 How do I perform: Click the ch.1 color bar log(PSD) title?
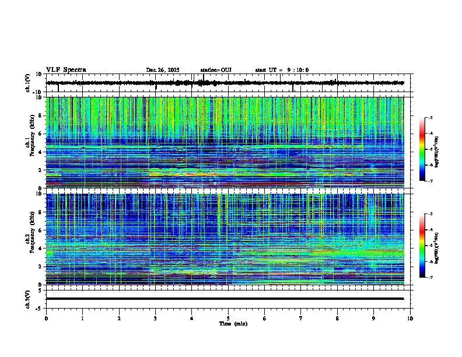[x=437, y=152]
